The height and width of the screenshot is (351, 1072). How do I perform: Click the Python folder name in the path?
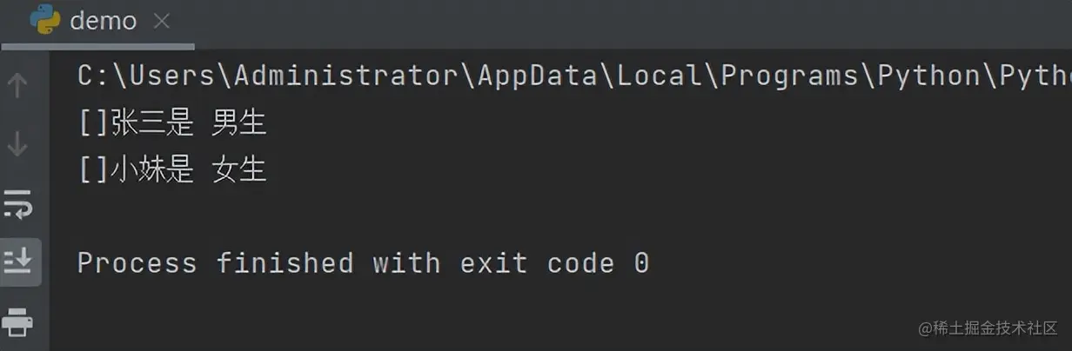pos(928,76)
